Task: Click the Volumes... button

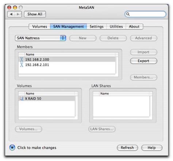Action: (x=28, y=129)
